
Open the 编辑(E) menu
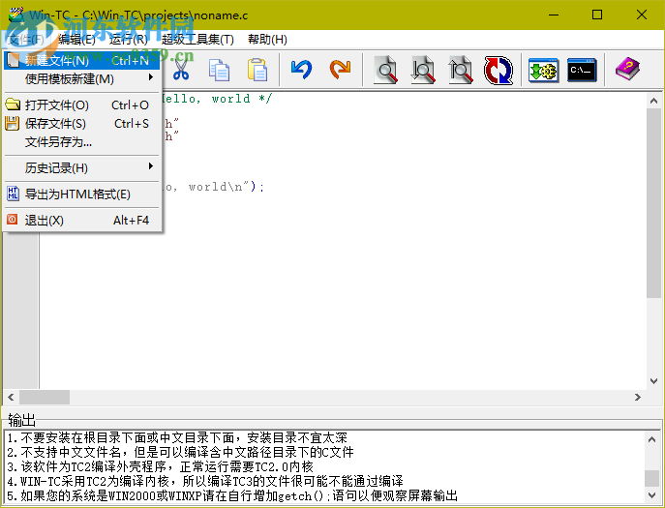click(76, 40)
